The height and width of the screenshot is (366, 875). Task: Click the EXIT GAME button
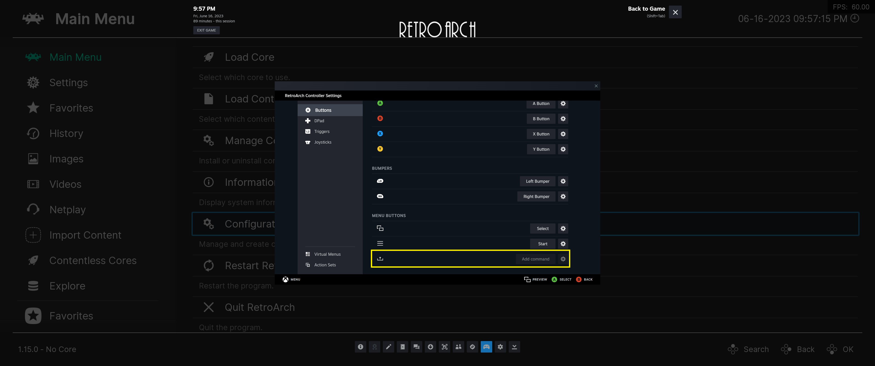coord(206,30)
